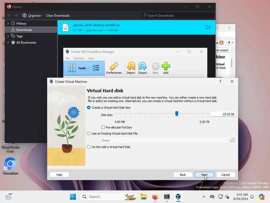Open the Tools list-view menu icon
Viewport: 270px width, 203px height.
[96, 68]
